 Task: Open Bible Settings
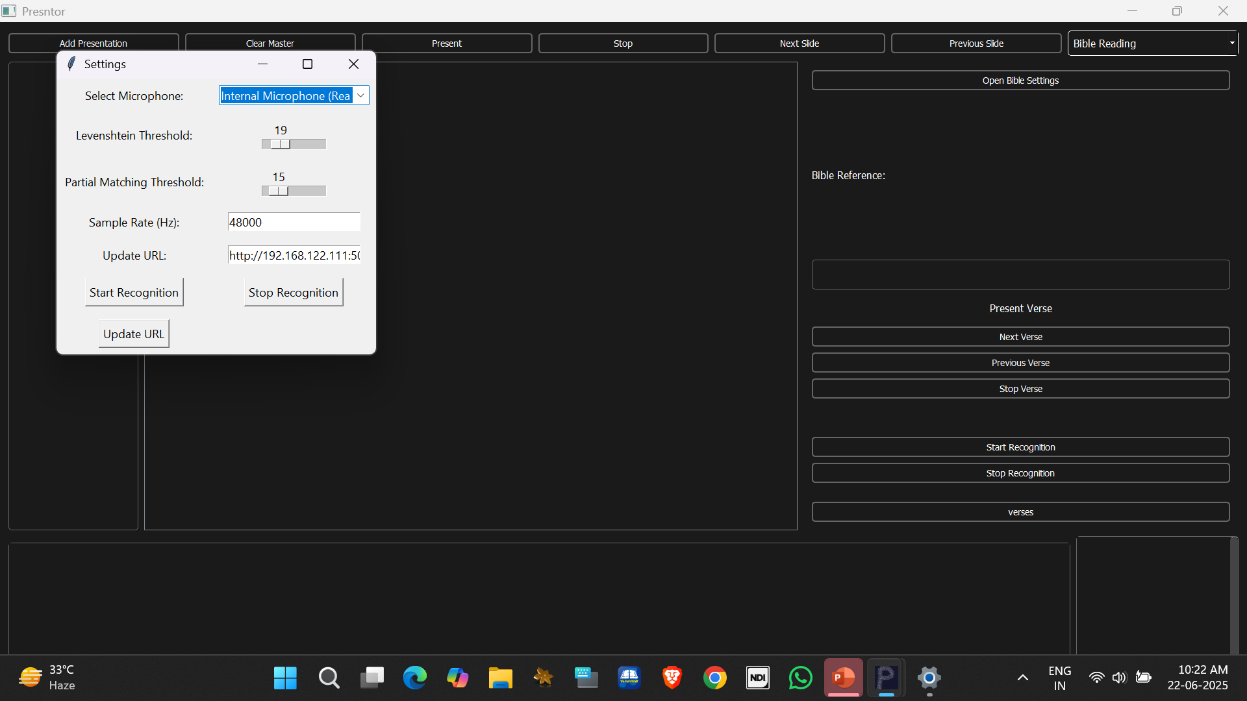tap(1020, 80)
